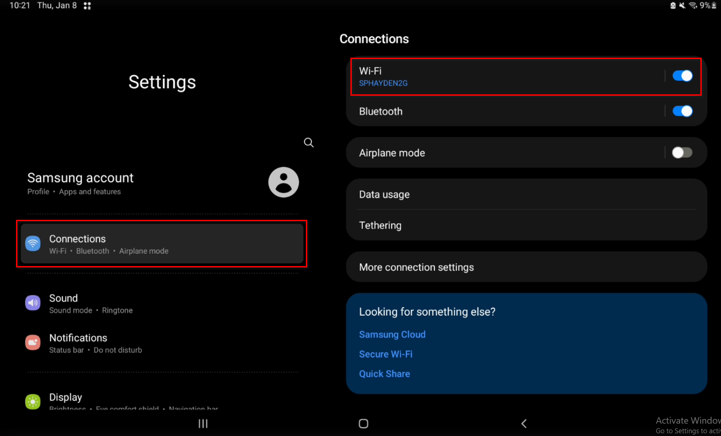The width and height of the screenshot is (721, 436).
Task: Tap the purple Sound speaker icon
Action: pyautogui.click(x=33, y=303)
